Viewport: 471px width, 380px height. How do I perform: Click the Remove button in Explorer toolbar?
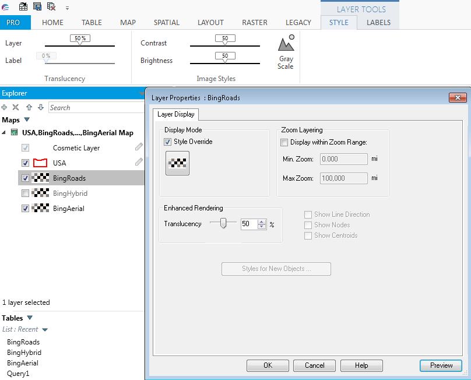click(x=15, y=107)
